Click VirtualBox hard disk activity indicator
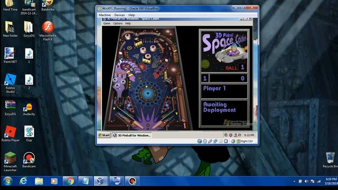 [x=200, y=141]
